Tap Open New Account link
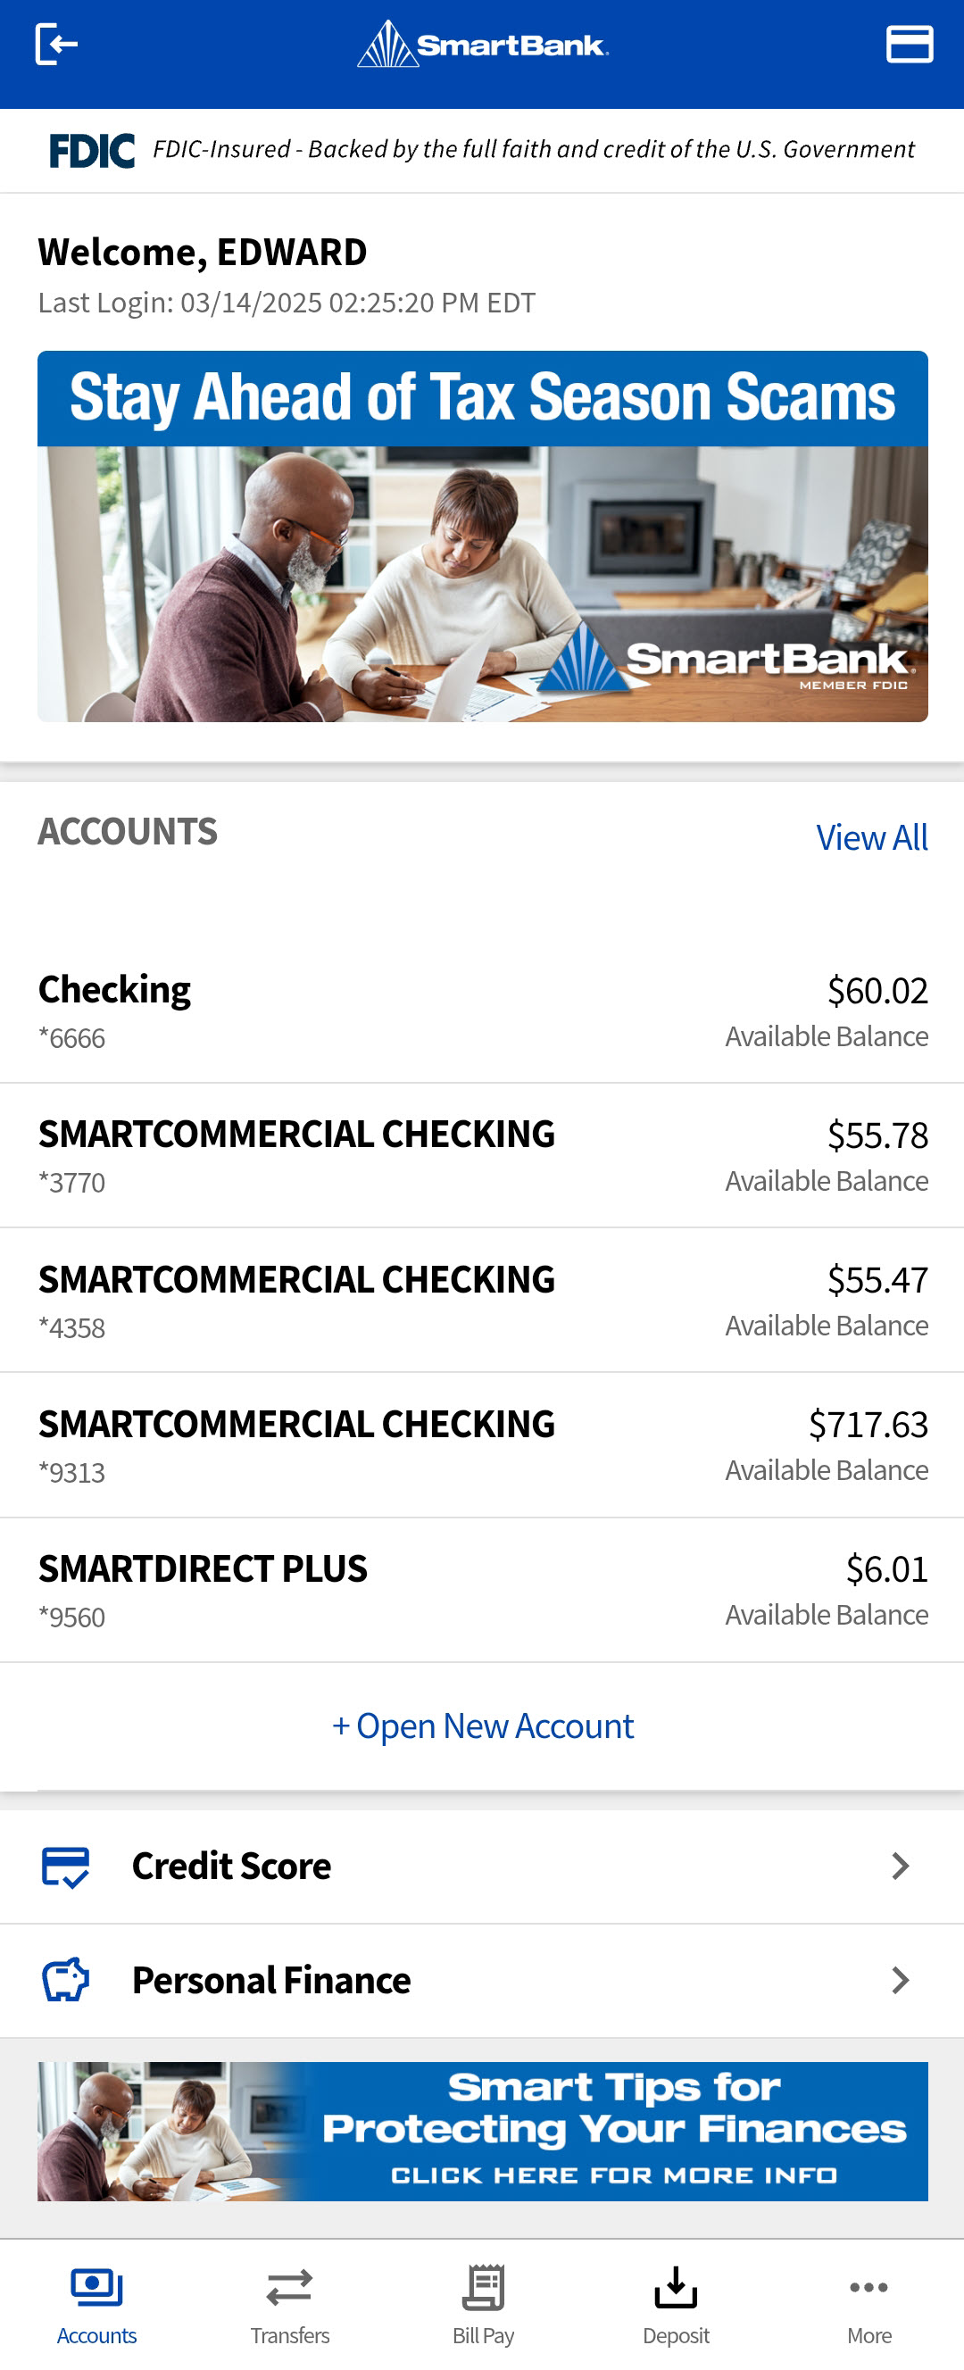Viewport: 964px width, 2370px height. 483,1726
